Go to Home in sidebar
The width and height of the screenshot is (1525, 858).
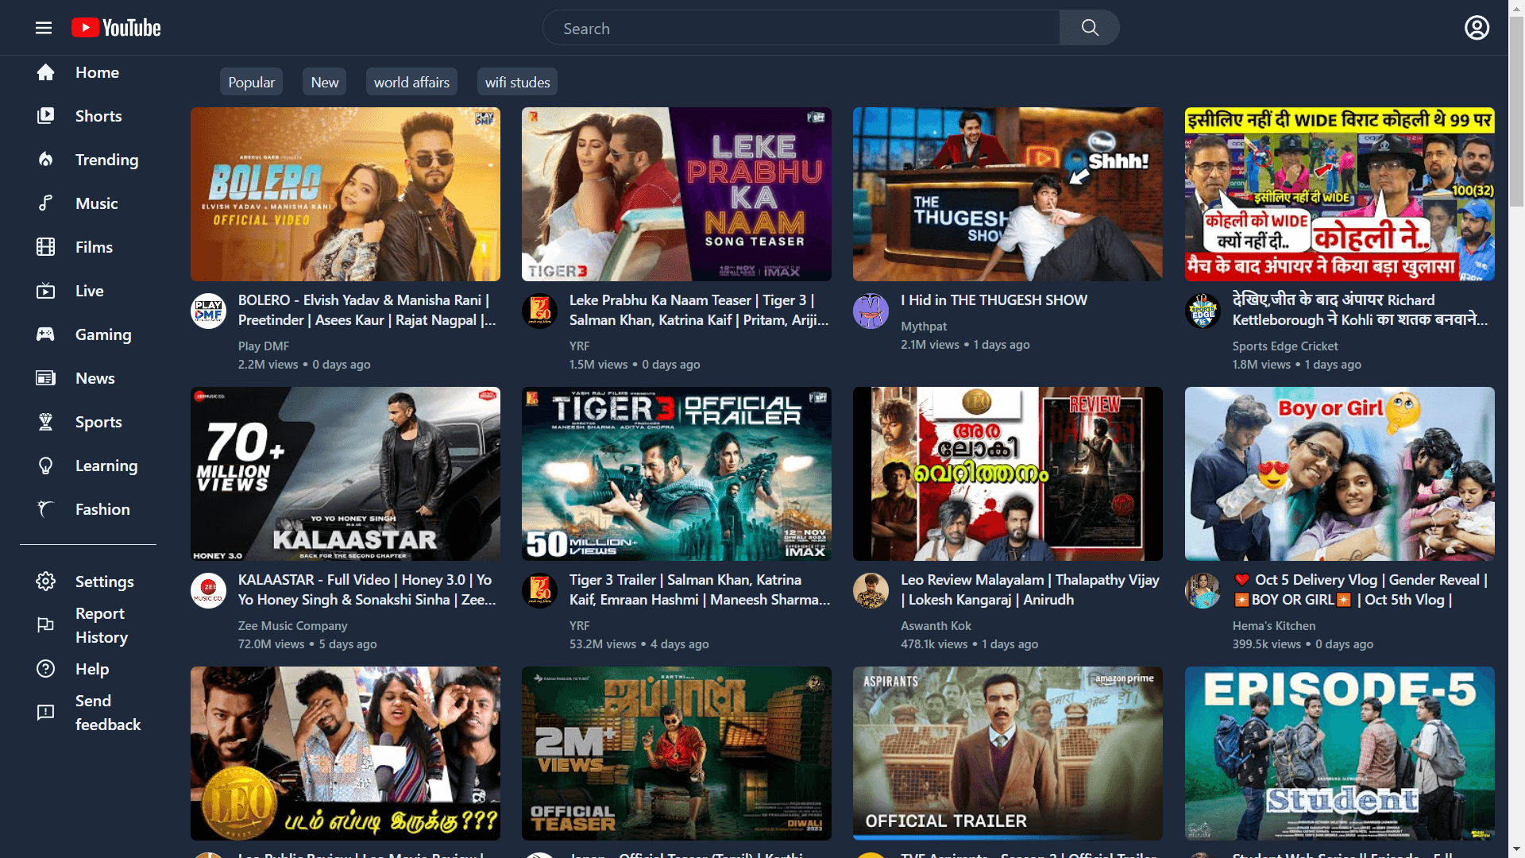(97, 72)
